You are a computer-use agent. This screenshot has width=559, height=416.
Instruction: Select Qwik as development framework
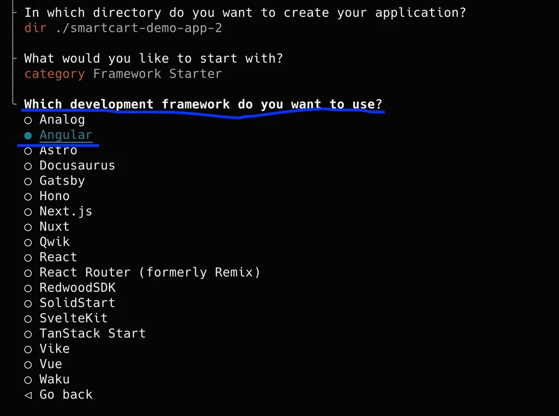click(47, 242)
